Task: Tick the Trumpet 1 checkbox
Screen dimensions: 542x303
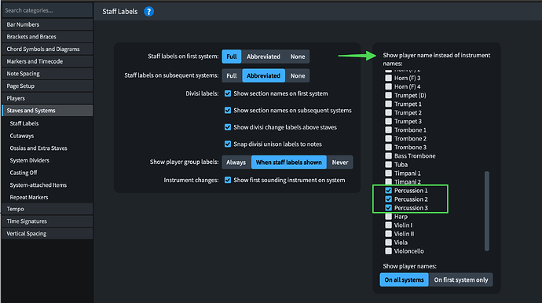Action: tap(389, 104)
